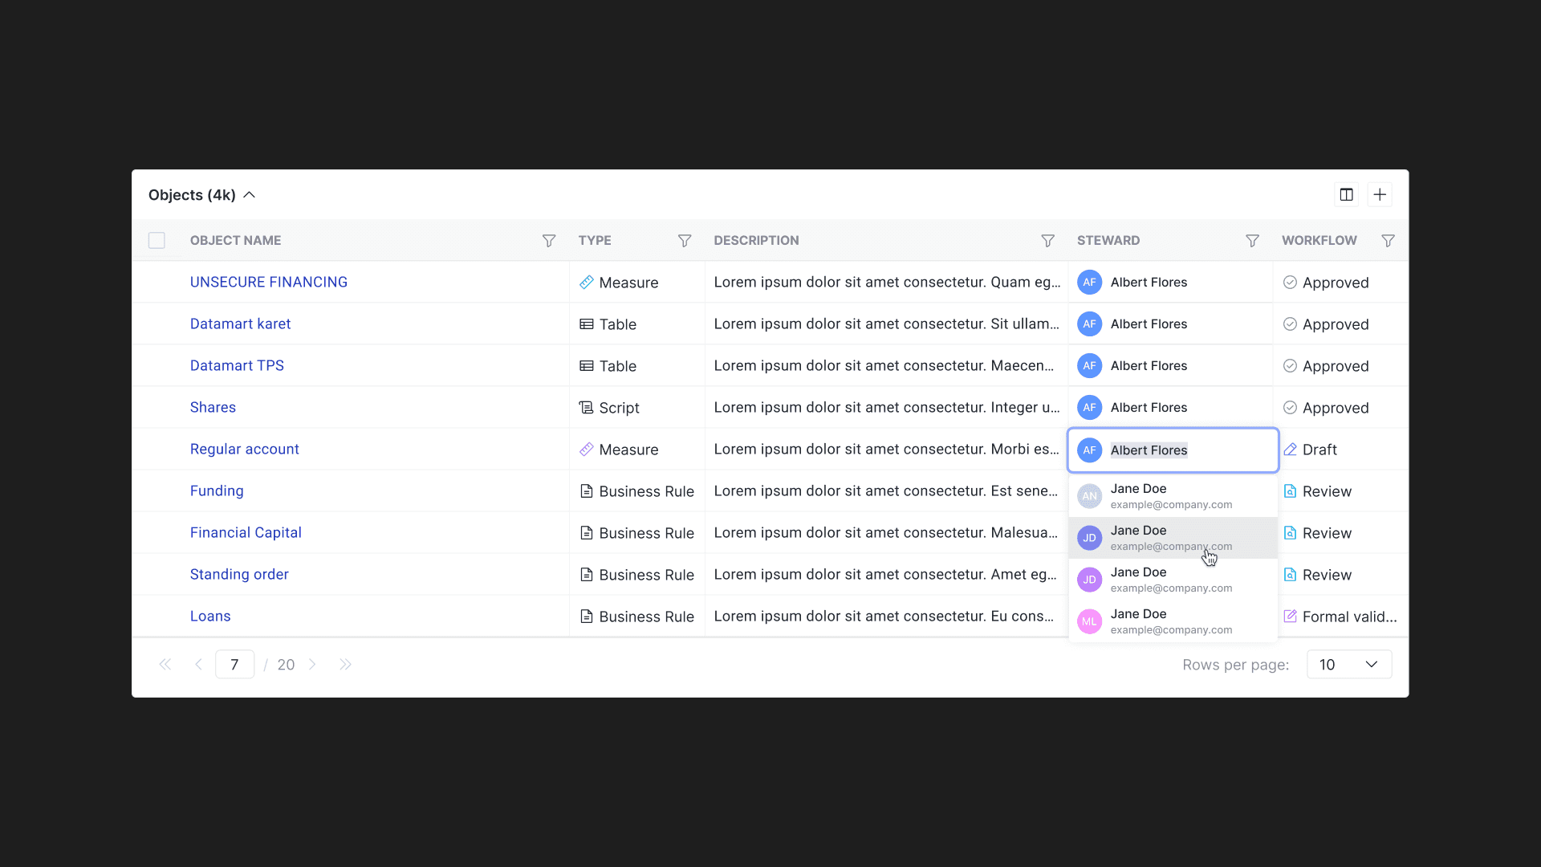The width and height of the screenshot is (1541, 867).
Task: Go to next page
Action: [x=312, y=665]
